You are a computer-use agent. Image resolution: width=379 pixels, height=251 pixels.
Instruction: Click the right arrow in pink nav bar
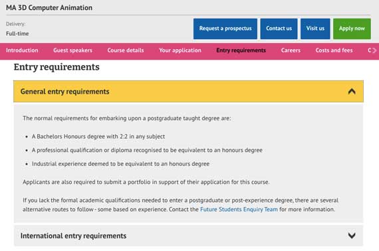374,50
